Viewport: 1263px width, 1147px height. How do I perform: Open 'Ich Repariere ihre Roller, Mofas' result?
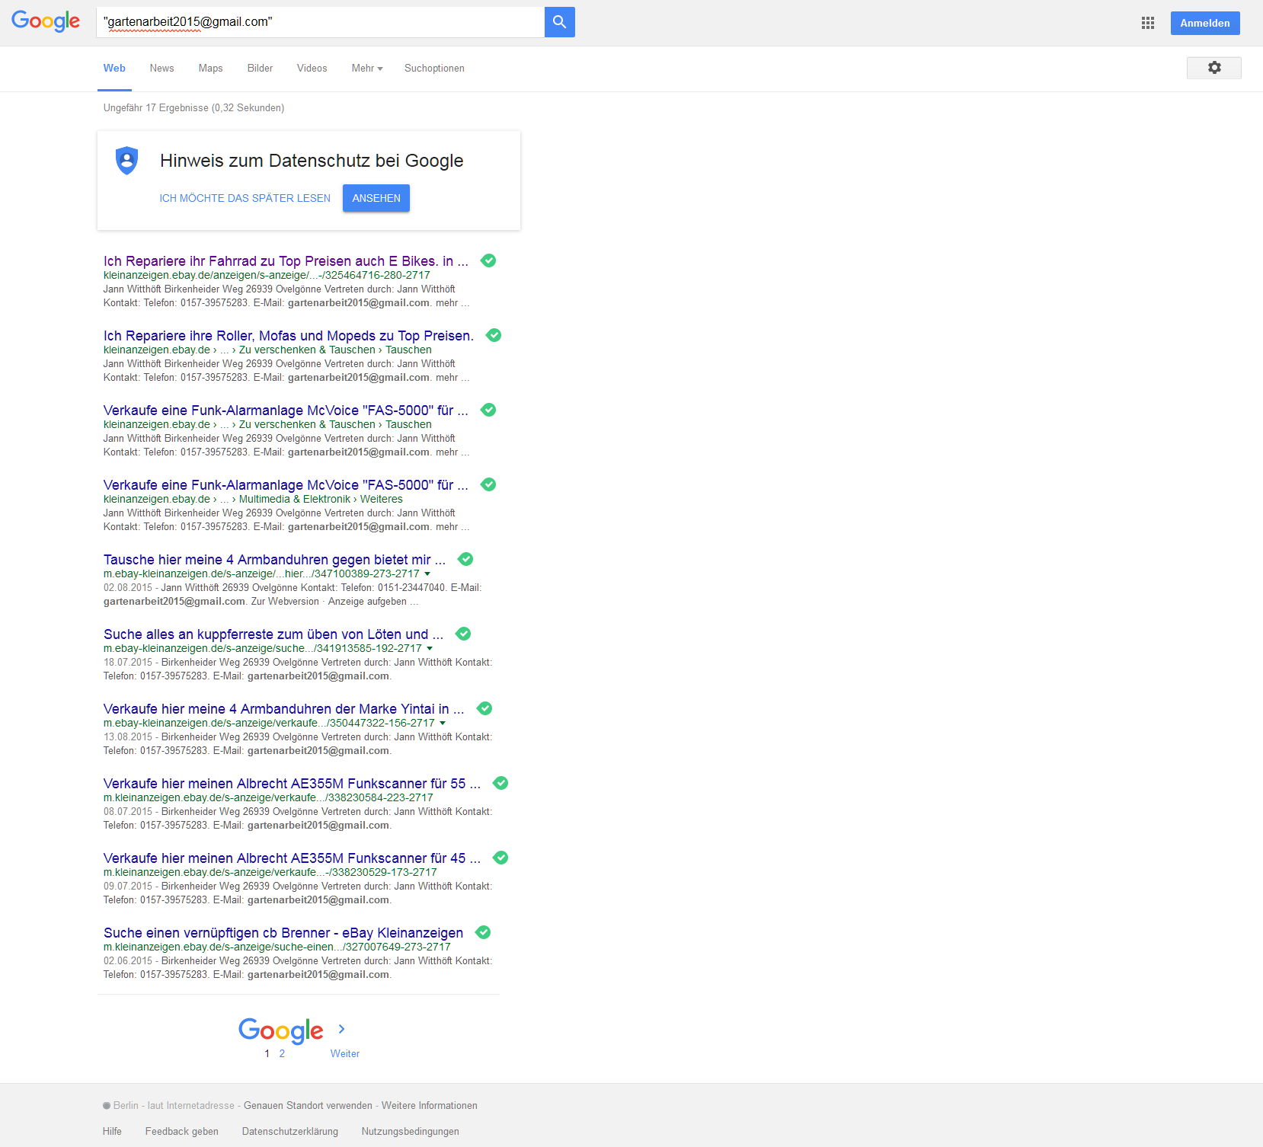click(289, 336)
